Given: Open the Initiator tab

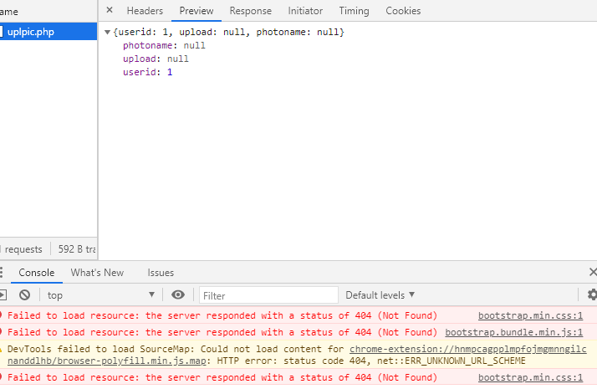Looking at the screenshot, I should click(305, 11).
